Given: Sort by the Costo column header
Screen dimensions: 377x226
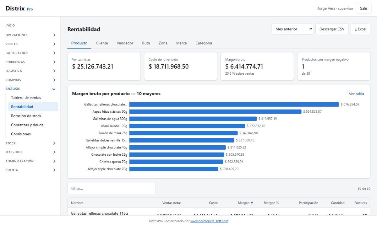Looking at the screenshot, I should 213,203.
